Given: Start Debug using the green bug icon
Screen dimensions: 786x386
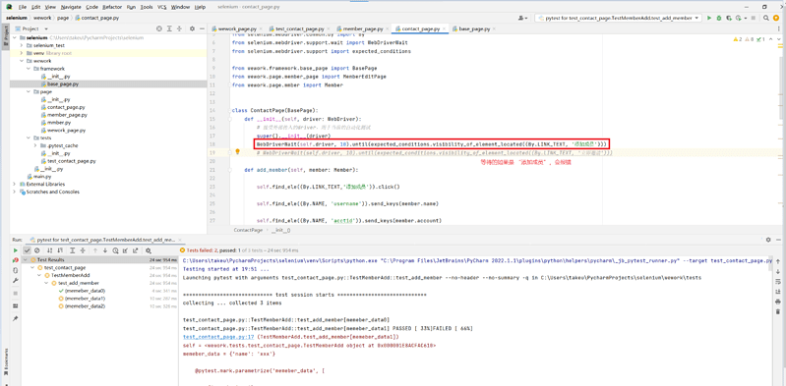Looking at the screenshot, I should 719,18.
